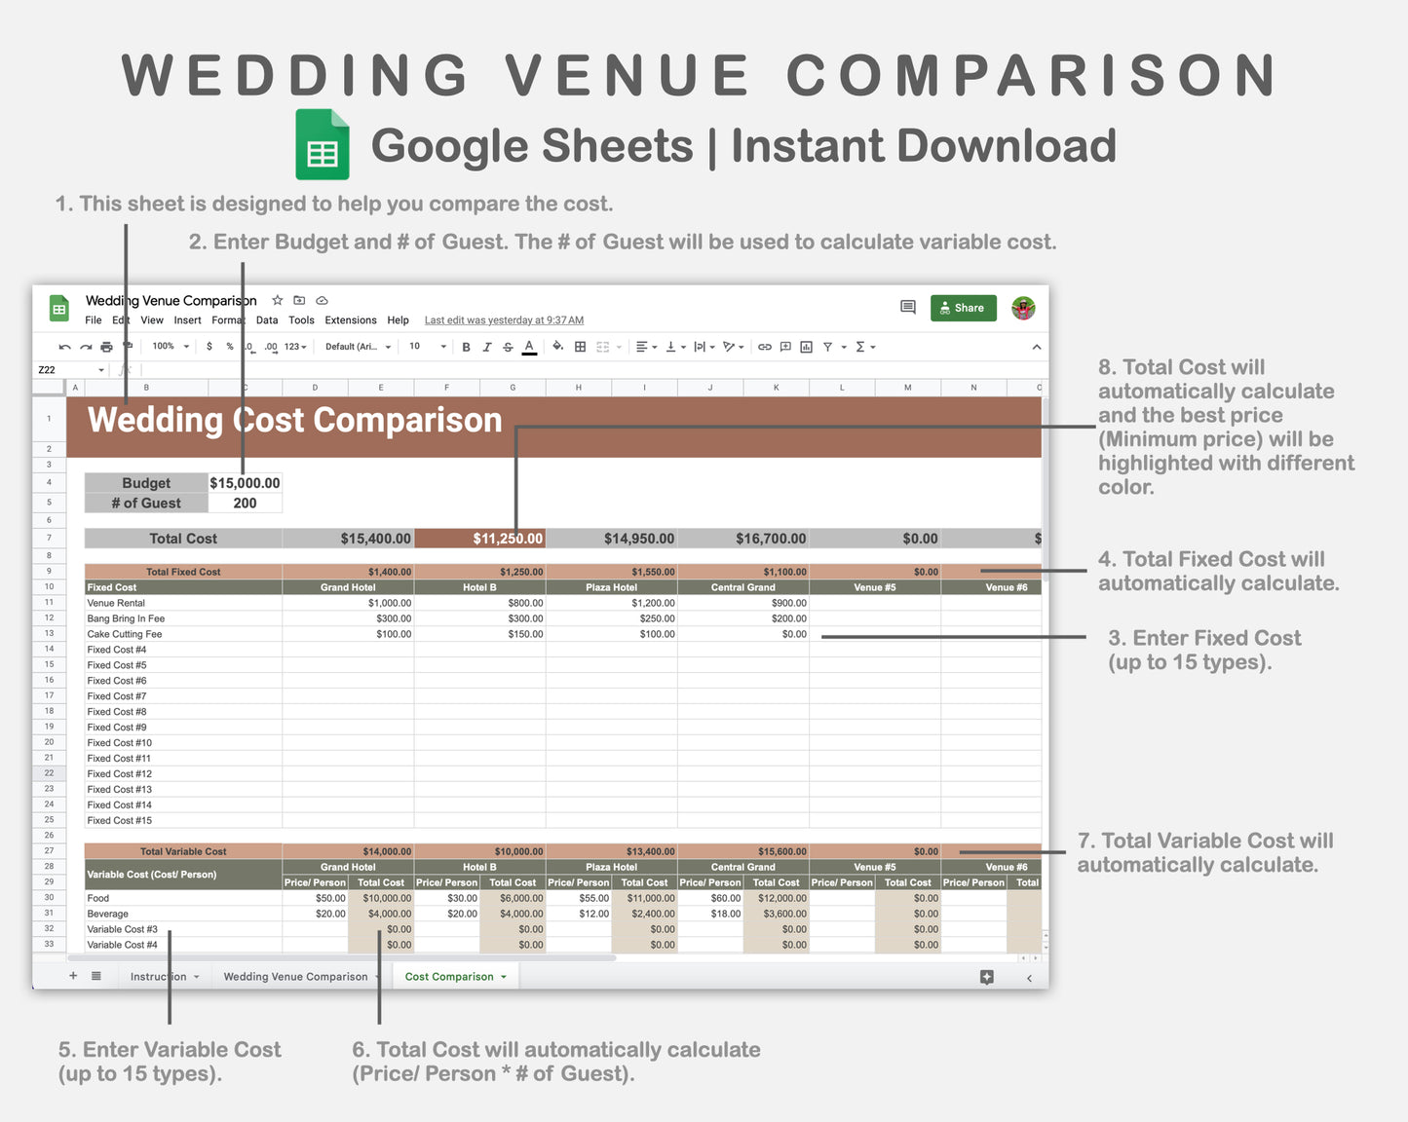Format selection as percent
The height and width of the screenshot is (1122, 1408).
pos(228,346)
